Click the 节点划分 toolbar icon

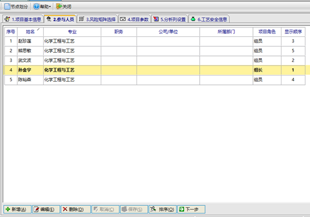click(7, 7)
